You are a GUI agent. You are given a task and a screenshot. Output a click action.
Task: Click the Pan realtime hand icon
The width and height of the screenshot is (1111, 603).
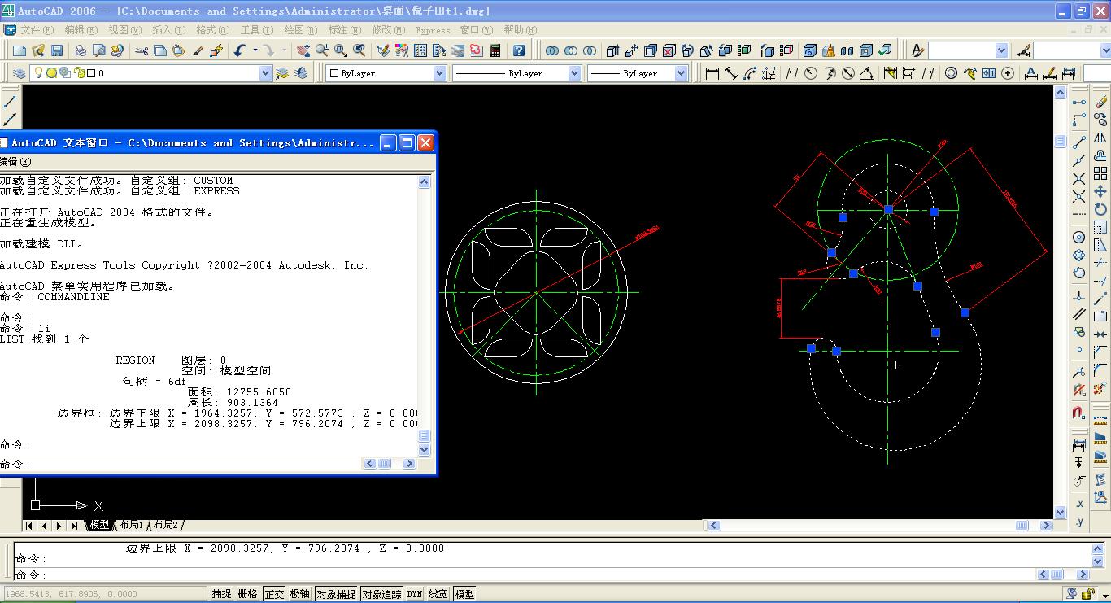303,50
